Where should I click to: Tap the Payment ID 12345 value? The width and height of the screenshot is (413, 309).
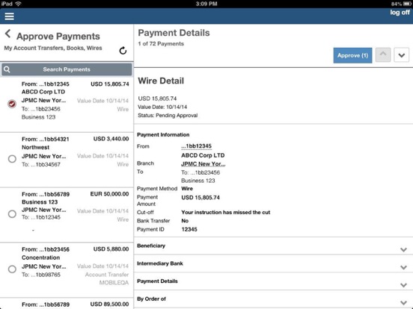tap(189, 229)
